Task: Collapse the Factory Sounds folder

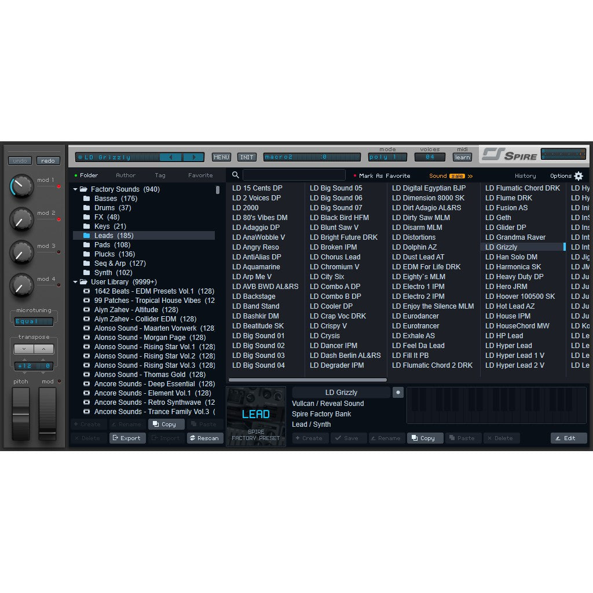Action: 75,189
